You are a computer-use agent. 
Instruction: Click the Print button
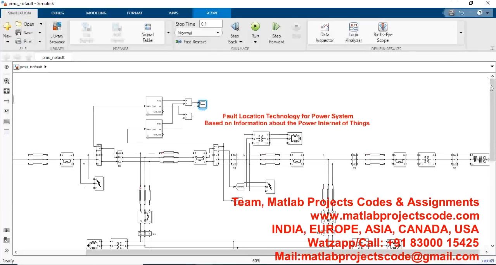(x=24, y=41)
